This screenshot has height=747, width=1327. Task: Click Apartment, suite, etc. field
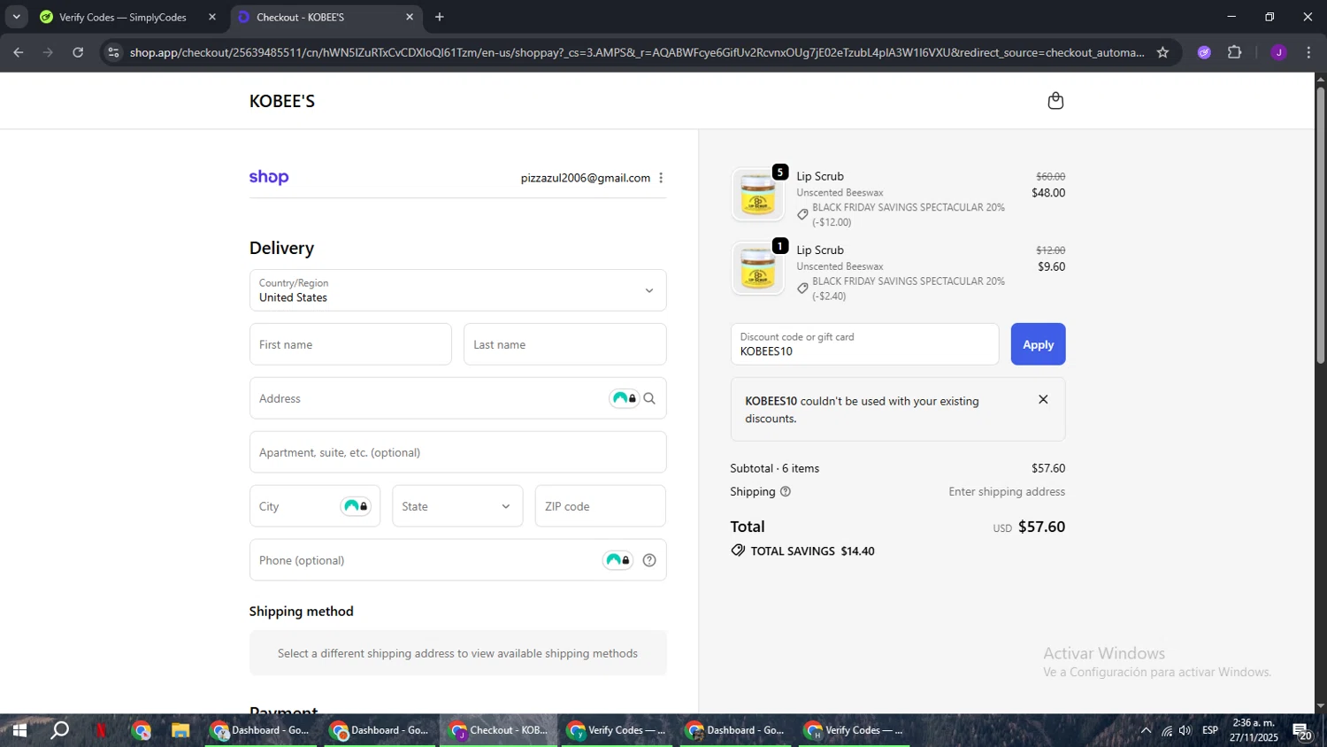coord(457,452)
